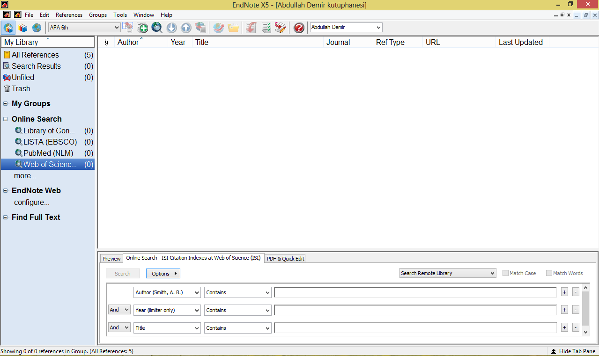
Task: Click the Find Full Text toolbar icon
Action: tap(201, 28)
